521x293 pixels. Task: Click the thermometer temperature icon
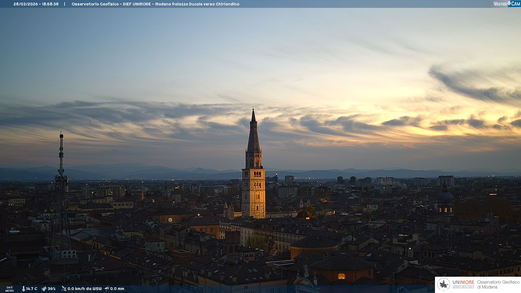click(x=23, y=289)
